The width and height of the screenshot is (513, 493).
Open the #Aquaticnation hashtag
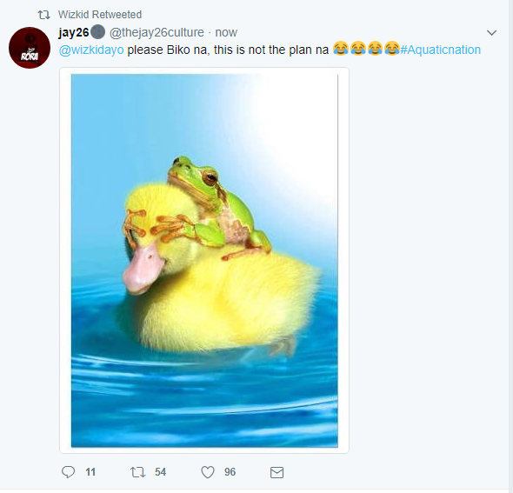[x=440, y=50]
